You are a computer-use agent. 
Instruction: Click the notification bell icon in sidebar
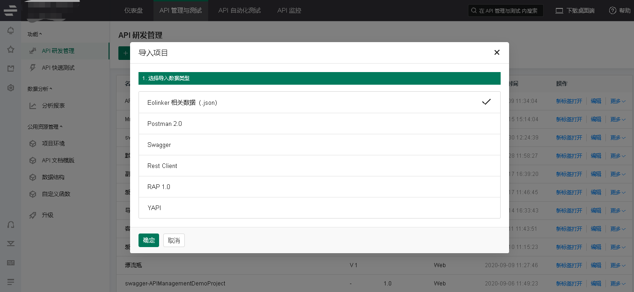coord(10,31)
